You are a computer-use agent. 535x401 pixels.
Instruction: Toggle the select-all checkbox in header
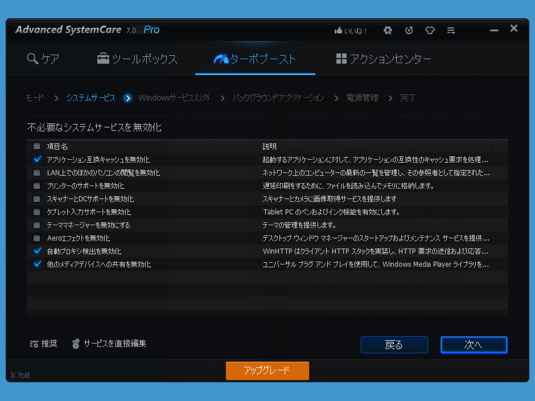pos(36,146)
